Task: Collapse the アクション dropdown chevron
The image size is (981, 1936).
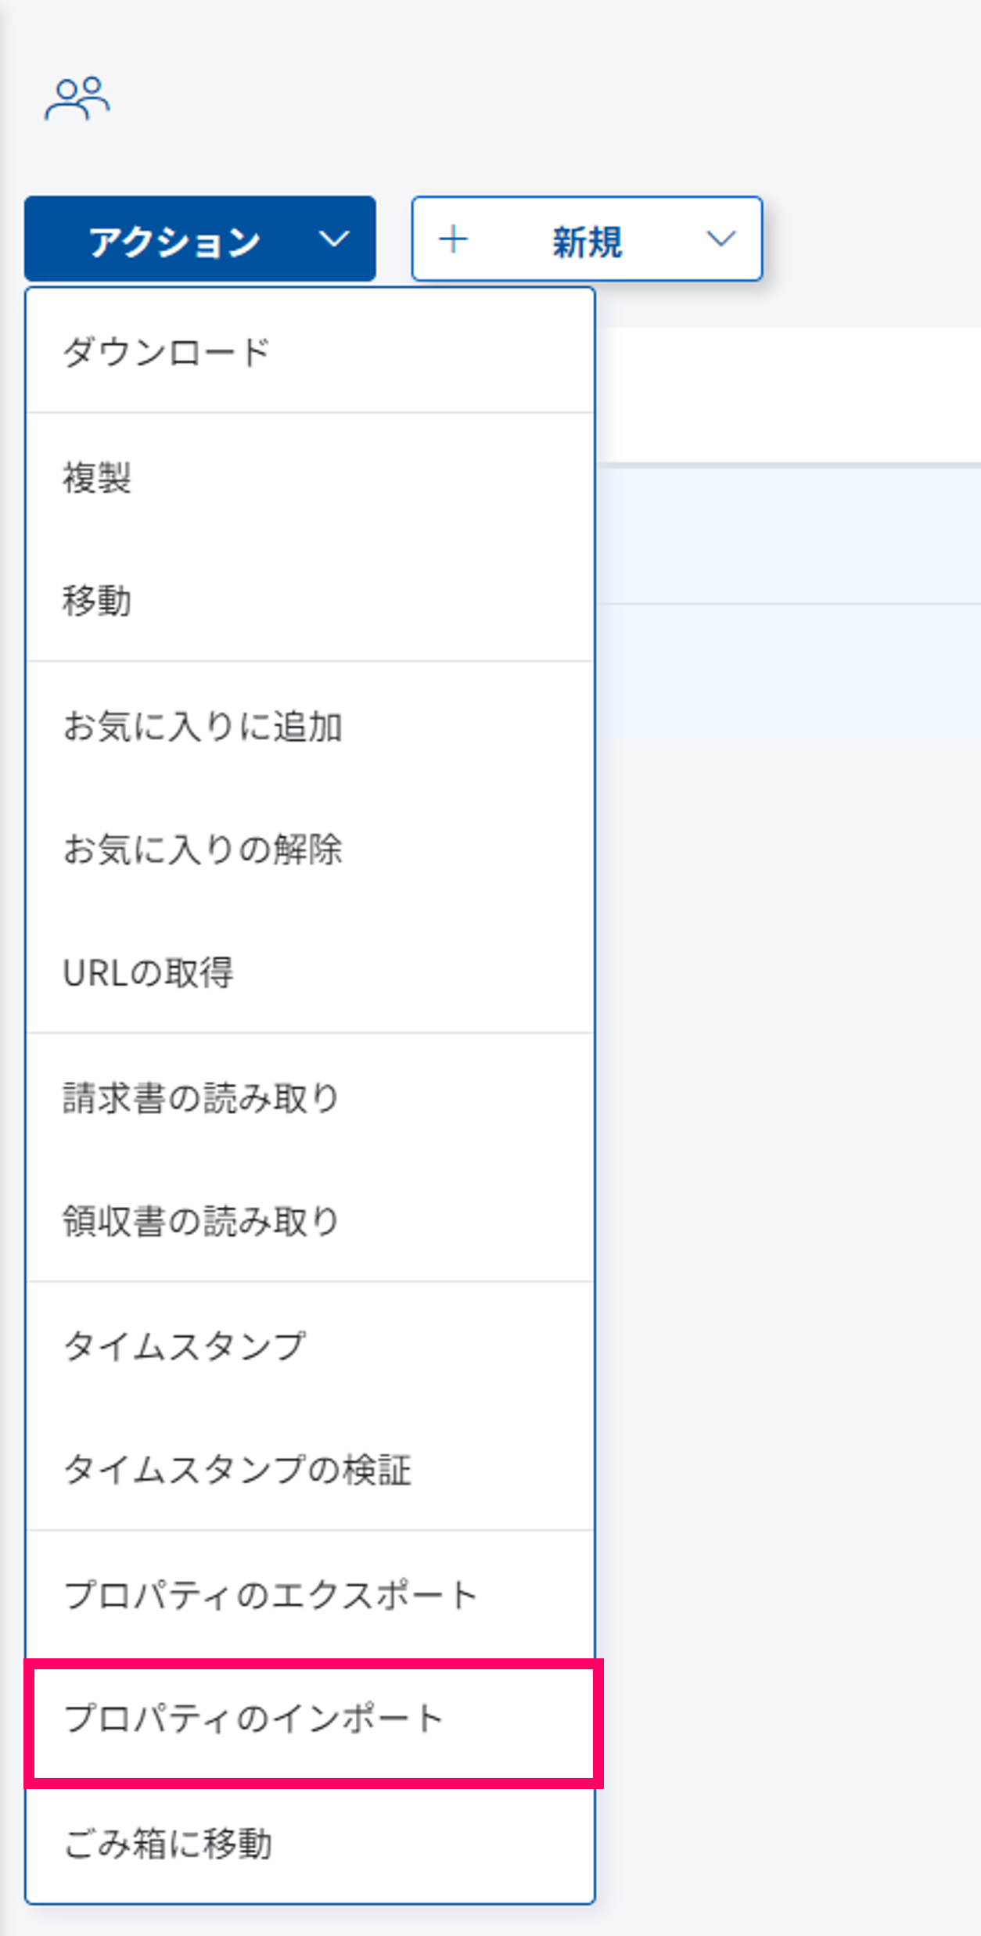Action: tap(334, 239)
